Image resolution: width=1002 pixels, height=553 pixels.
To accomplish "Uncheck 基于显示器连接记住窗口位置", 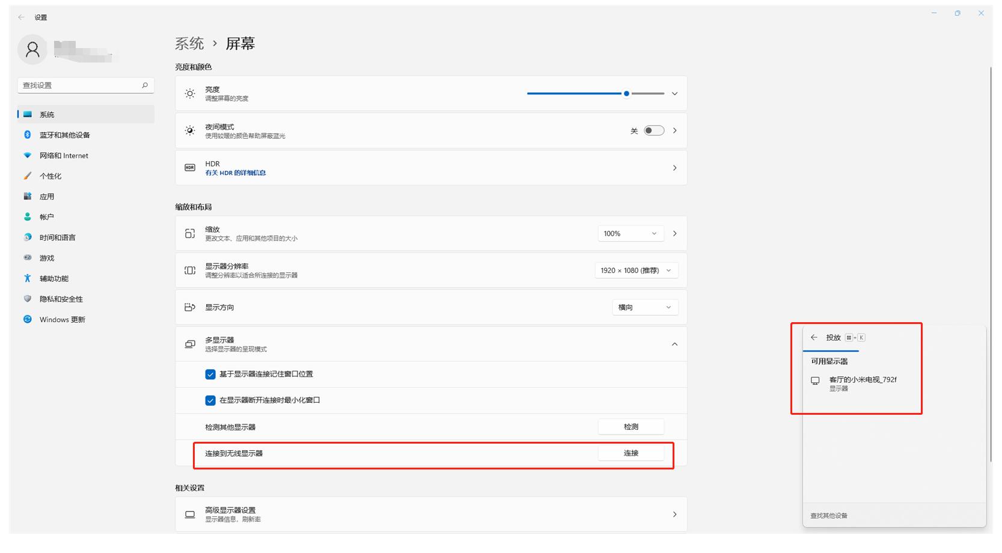I will point(210,374).
